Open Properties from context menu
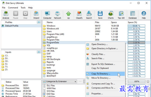The width and height of the screenshot is (151, 97). (105, 94)
